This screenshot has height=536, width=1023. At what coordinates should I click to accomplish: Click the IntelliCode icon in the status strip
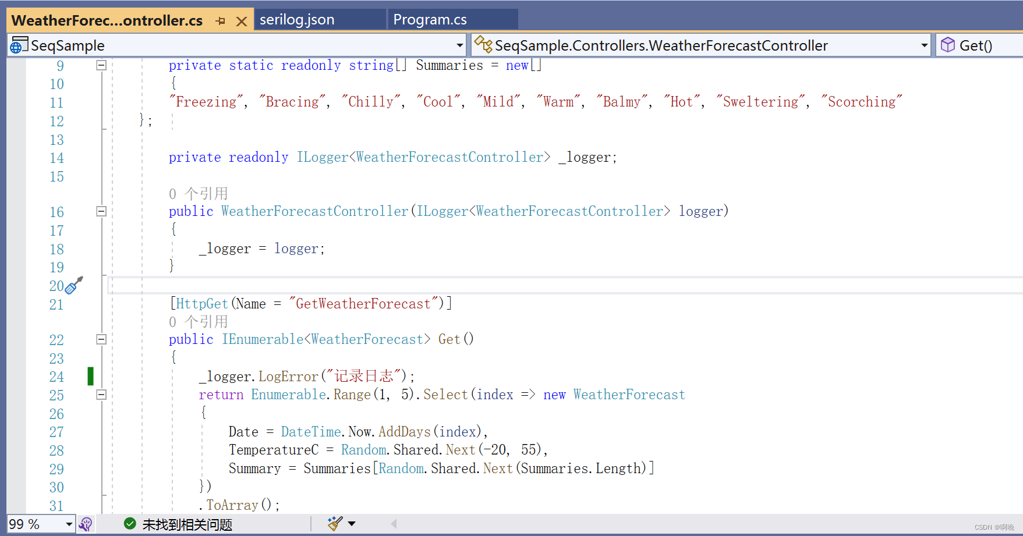pyautogui.click(x=86, y=524)
